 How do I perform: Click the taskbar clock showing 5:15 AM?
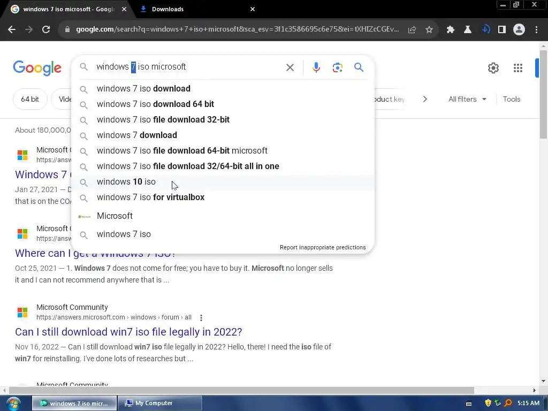[528, 403]
